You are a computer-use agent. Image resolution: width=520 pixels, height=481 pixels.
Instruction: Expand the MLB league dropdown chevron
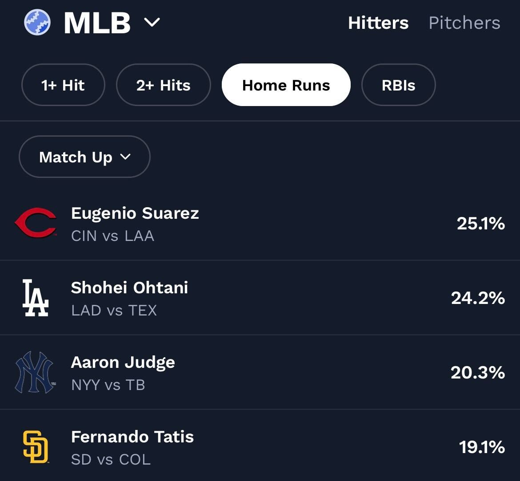[152, 22]
